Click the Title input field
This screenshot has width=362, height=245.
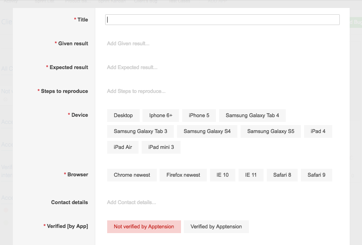tap(222, 19)
